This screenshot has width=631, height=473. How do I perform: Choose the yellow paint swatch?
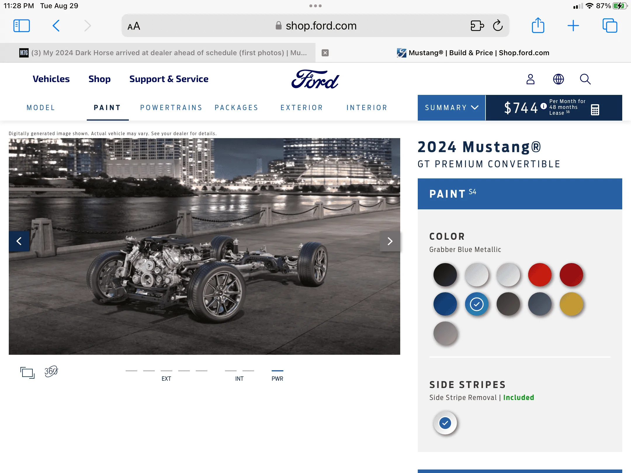(571, 304)
